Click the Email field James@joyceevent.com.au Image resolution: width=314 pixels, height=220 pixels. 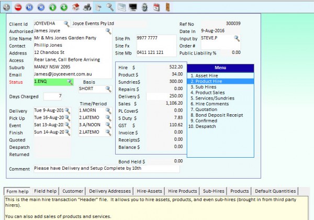pos(73,74)
